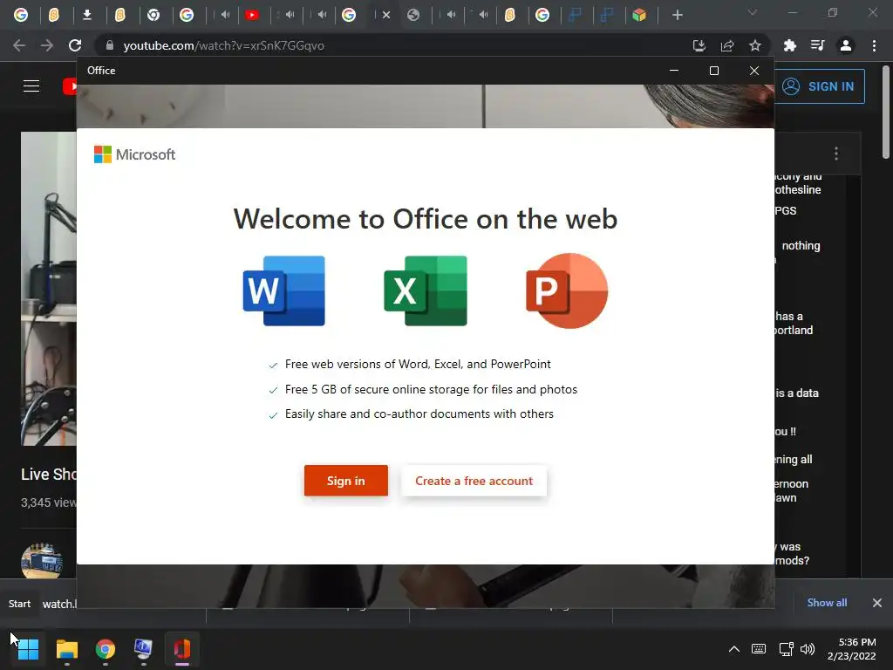Sign in to Office on the web
Screen dimensions: 893x670
[345, 481]
